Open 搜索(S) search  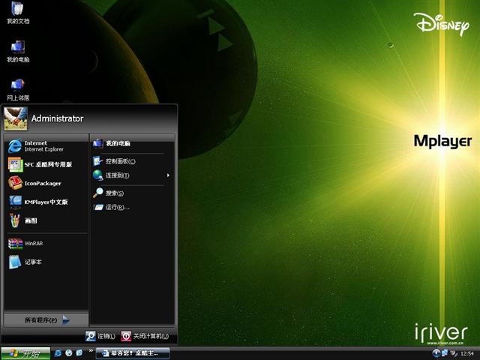132,193
